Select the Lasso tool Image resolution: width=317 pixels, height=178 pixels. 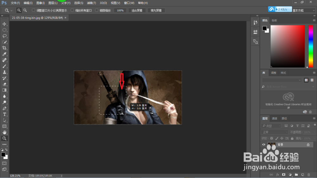point(4,36)
